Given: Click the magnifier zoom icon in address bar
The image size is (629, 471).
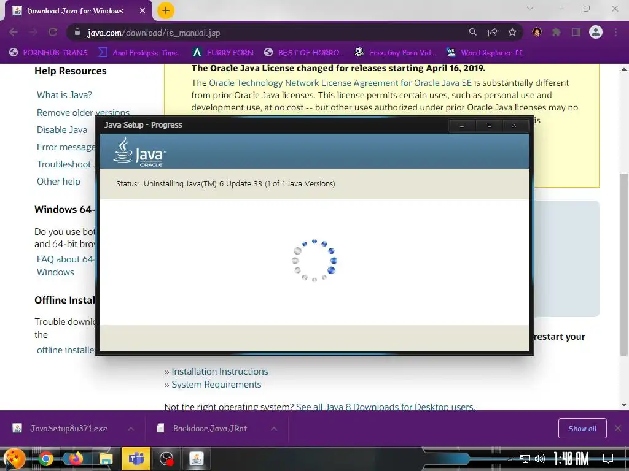Looking at the screenshot, I should [473, 32].
